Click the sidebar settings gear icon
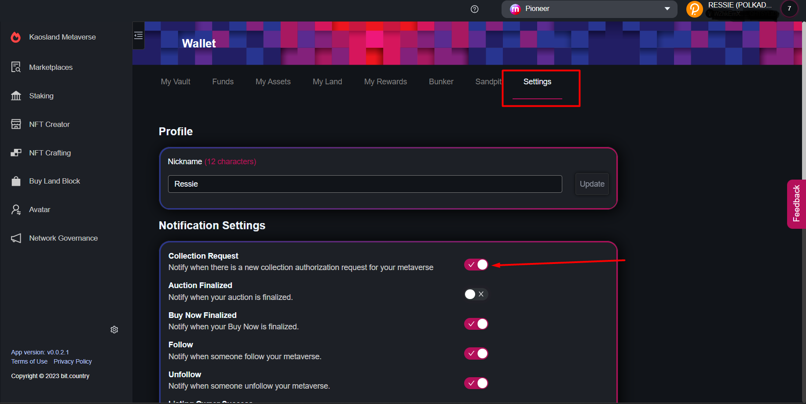Image resolution: width=806 pixels, height=404 pixels. 114,330
